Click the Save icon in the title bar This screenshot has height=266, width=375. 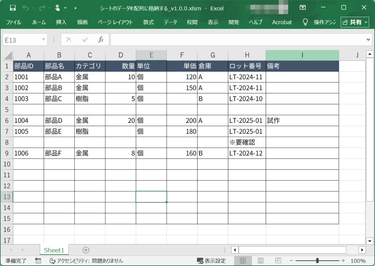(x=13, y=8)
